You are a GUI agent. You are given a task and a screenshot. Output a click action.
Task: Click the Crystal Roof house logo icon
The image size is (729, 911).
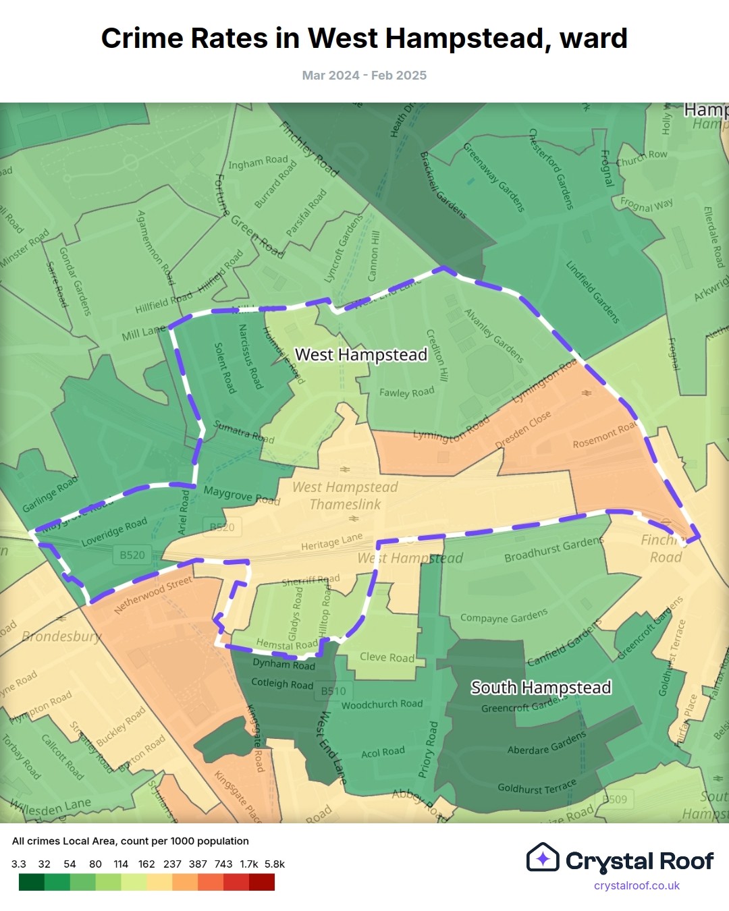tap(543, 858)
